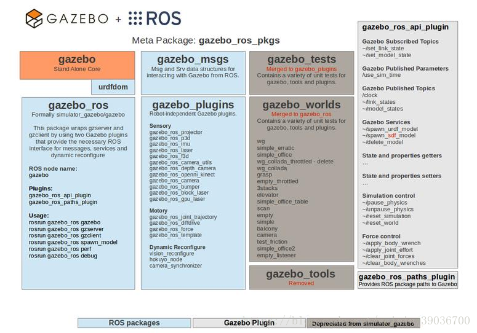Select 'gazebo_ros_joint_trajectory' under Motory
477x333 pixels.
(x=183, y=217)
